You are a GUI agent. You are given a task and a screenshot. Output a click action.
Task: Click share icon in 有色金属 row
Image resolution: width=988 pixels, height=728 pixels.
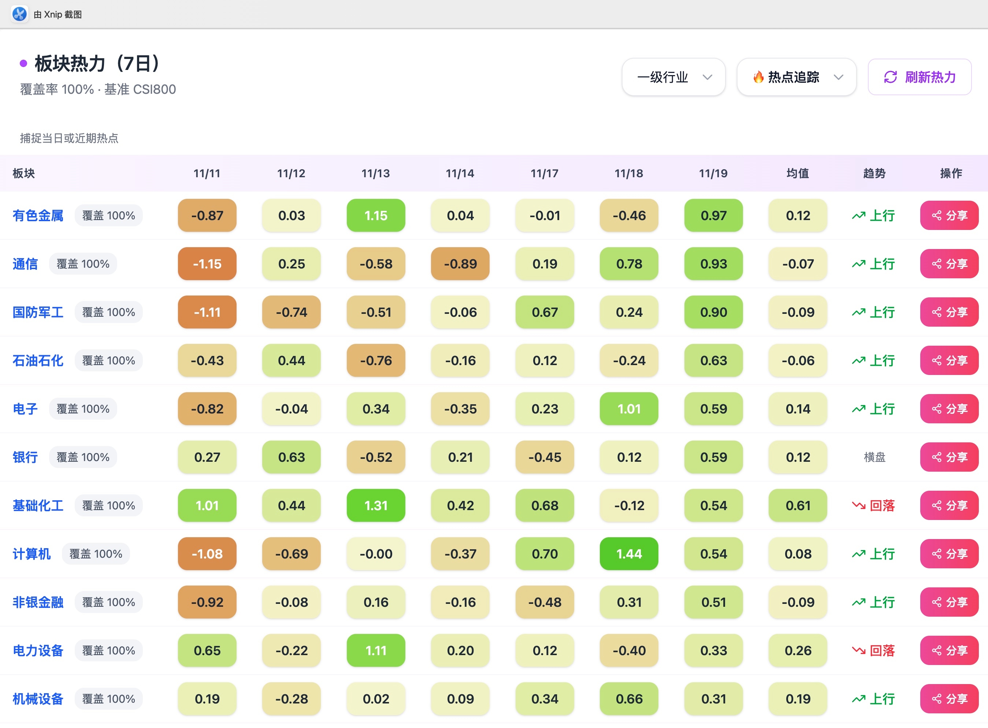click(936, 215)
